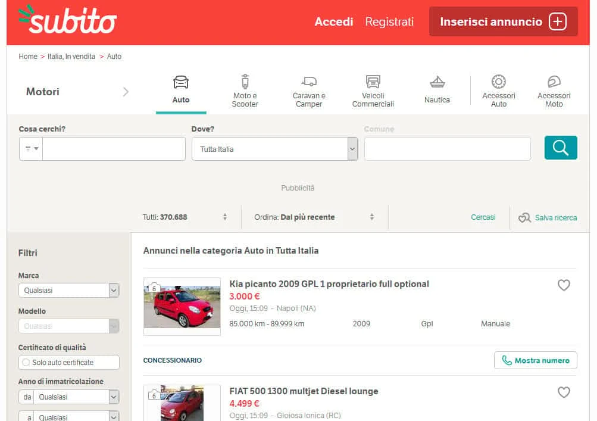597x421 pixels.
Task: Open the Marca dropdown
Action: [x=69, y=291]
